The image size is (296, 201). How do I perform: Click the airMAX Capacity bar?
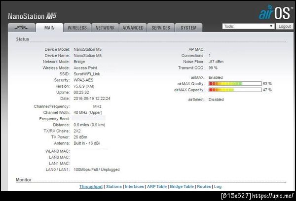point(235,90)
